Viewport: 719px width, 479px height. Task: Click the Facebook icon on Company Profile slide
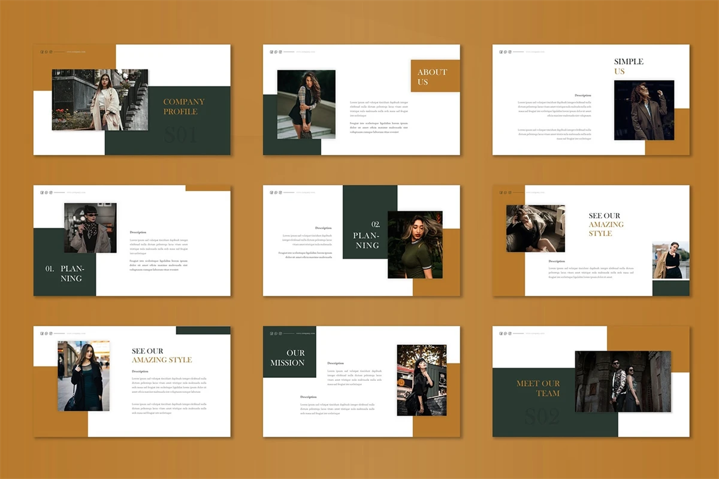[x=42, y=51]
